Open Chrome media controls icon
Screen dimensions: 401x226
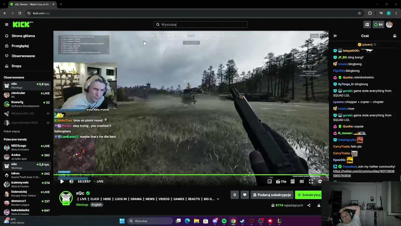pos(381,13)
